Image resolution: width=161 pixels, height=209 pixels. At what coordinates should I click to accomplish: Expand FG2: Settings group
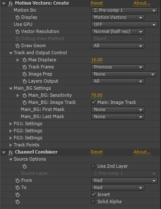[x=10, y=131]
